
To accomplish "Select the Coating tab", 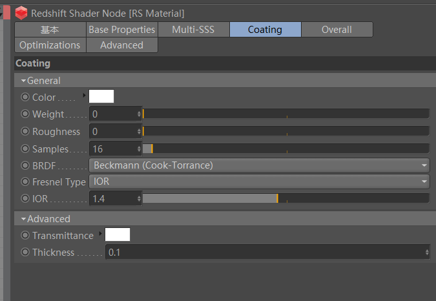I will [x=265, y=30].
